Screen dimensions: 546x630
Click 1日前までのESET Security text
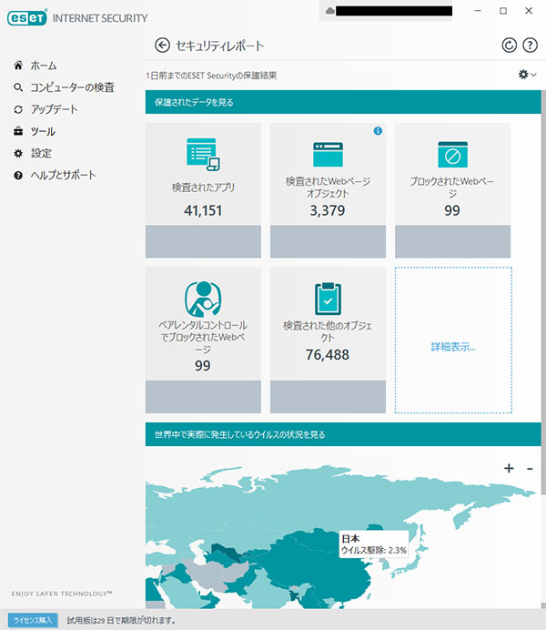[211, 76]
